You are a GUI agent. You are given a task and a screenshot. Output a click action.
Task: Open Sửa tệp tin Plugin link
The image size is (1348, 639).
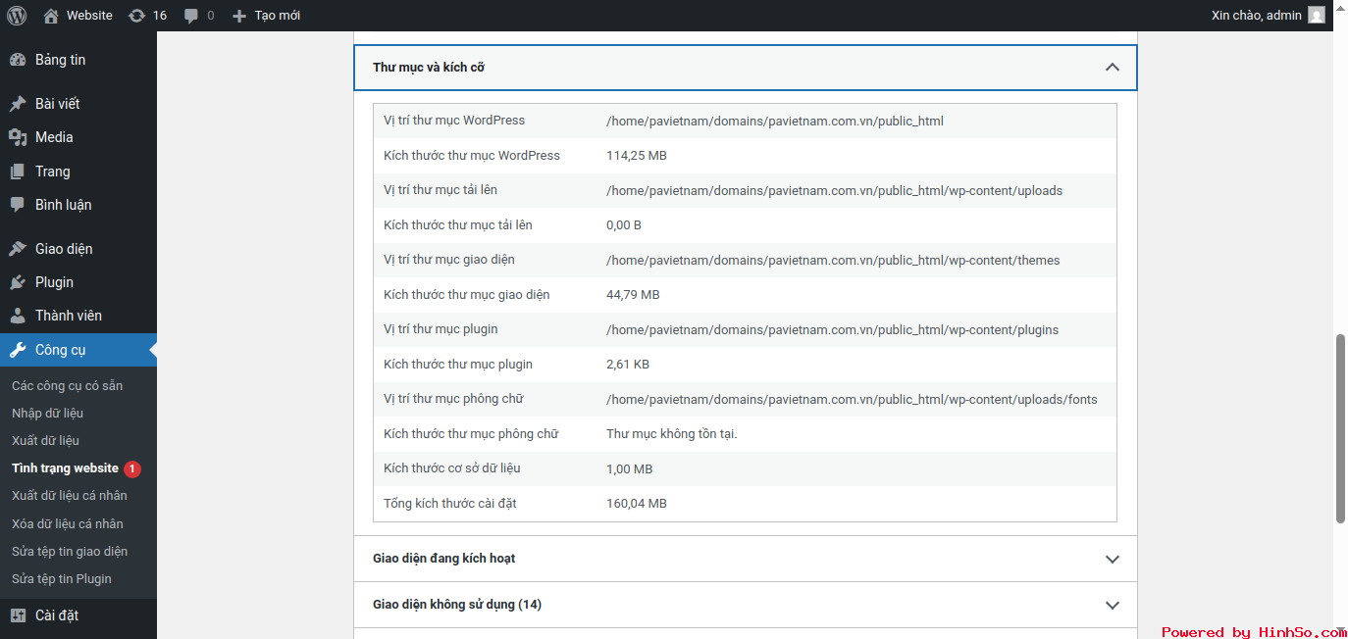61,579
